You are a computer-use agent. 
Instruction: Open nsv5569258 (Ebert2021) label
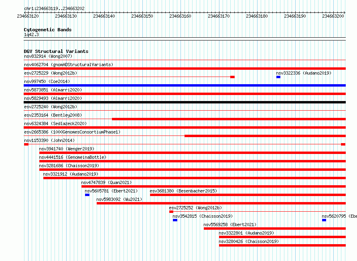230,225
